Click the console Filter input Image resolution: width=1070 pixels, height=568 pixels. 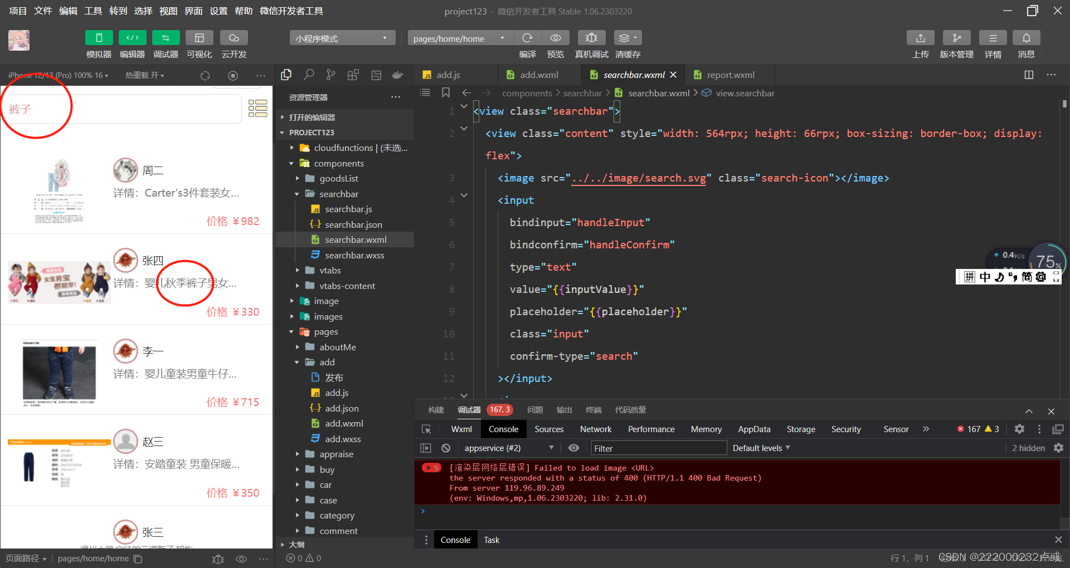[x=658, y=448]
